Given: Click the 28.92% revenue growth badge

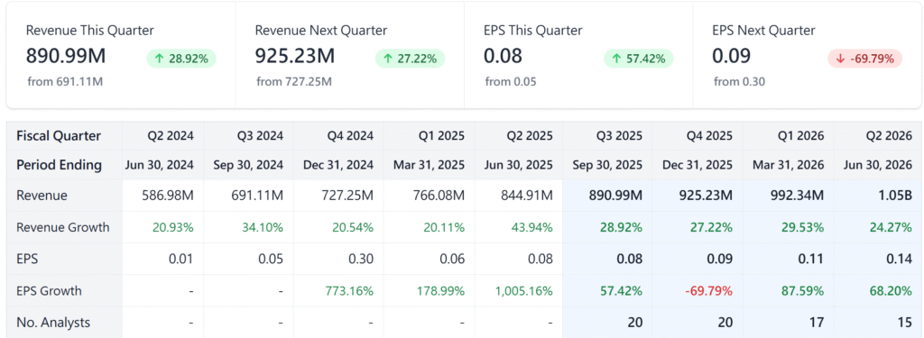Looking at the screenshot, I should pos(180,59).
